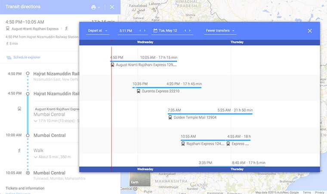Click the walking icon in route summary
This screenshot has height=194, width=327.
67,28
